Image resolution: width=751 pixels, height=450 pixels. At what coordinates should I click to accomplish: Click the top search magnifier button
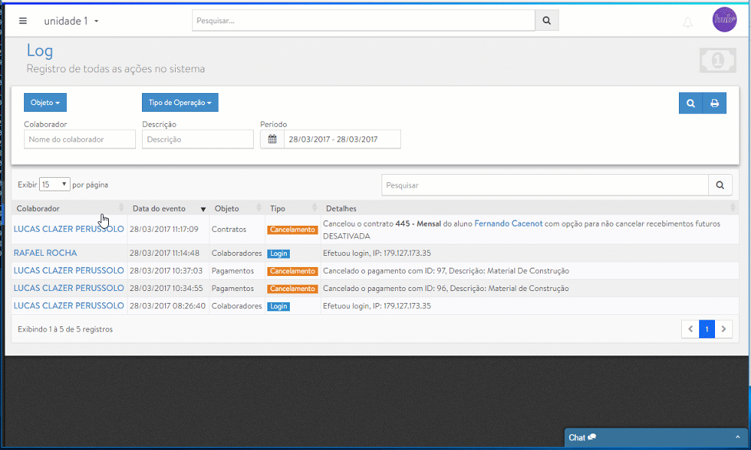coord(546,21)
